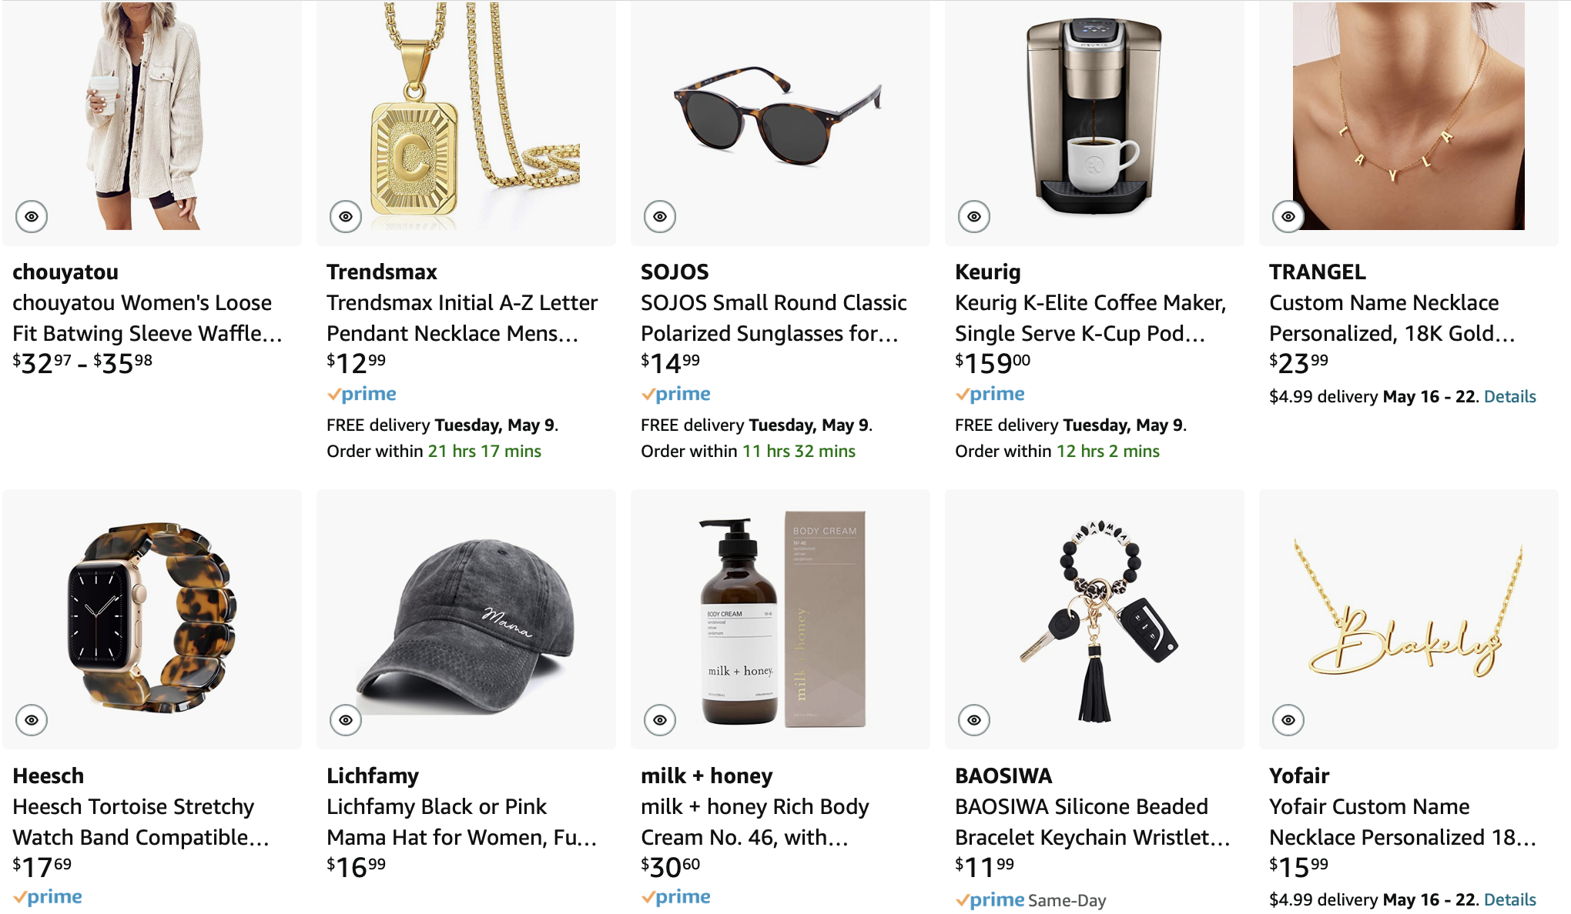Open the Lichfamy Mama Hat product title
Viewport: 1571px width, 914px height.
[461, 822]
